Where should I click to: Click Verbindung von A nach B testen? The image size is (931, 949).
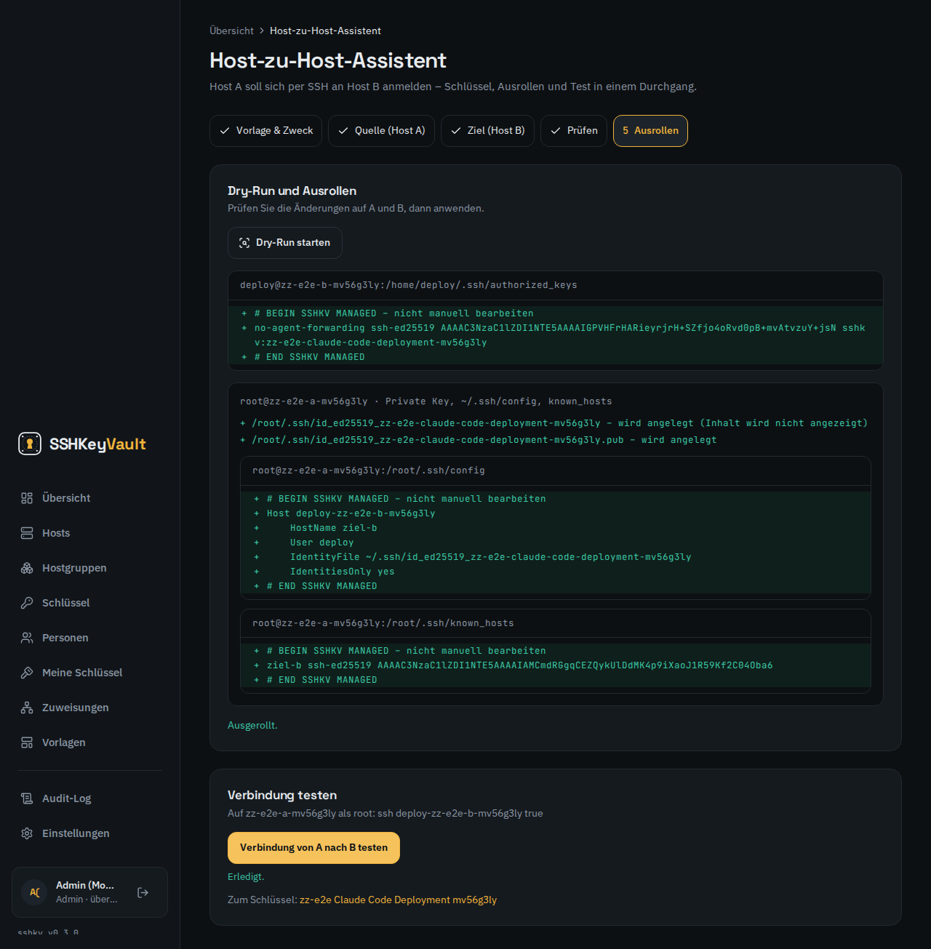click(313, 848)
